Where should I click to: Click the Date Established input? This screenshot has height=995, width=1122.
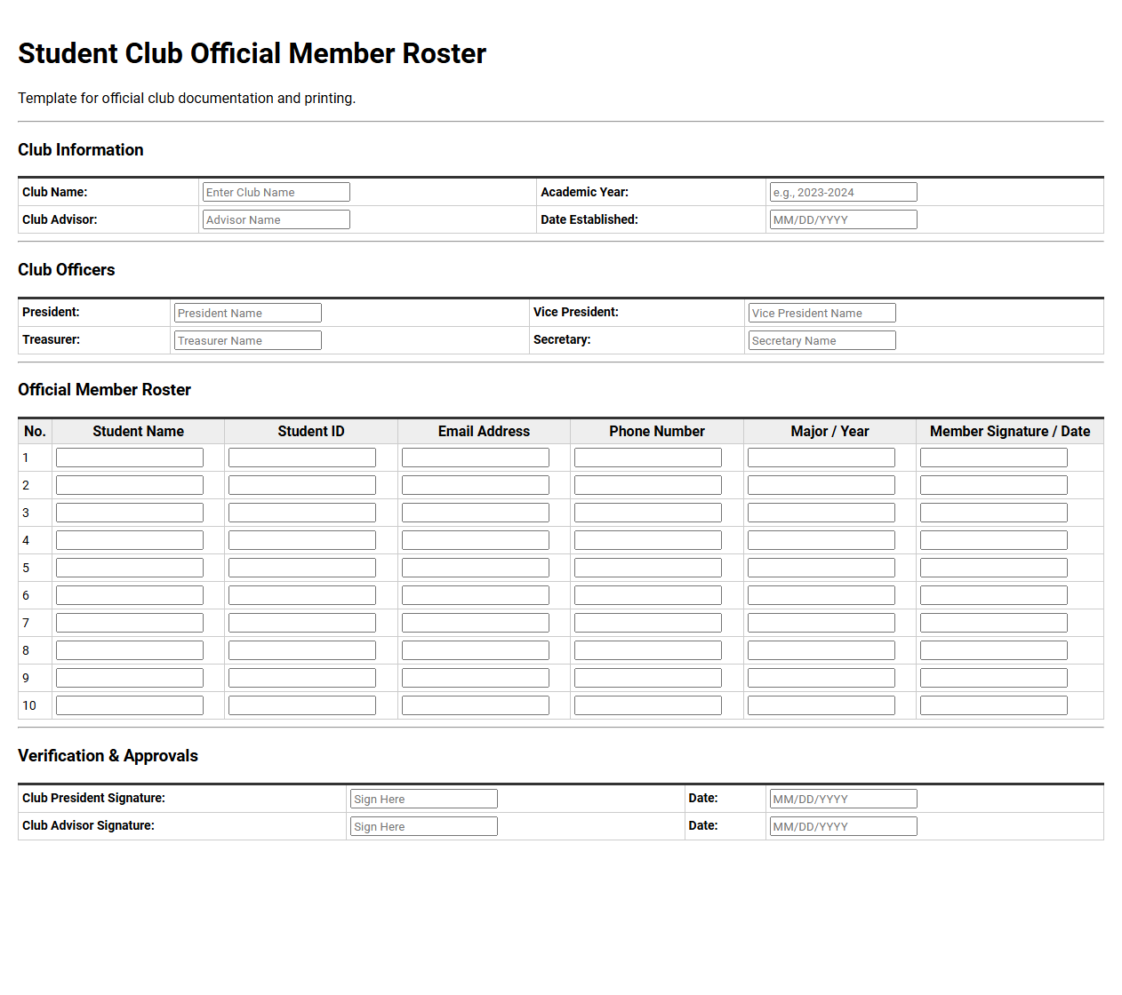843,219
